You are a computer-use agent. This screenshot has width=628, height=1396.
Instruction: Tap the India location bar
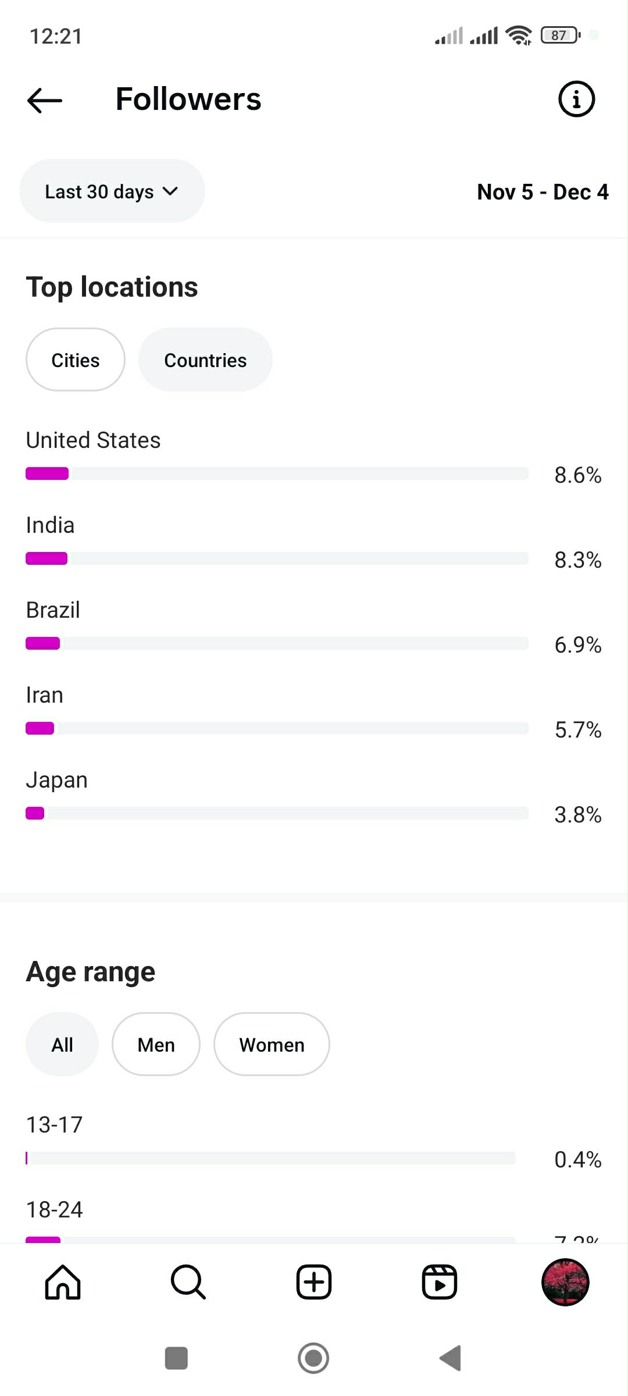(277, 558)
